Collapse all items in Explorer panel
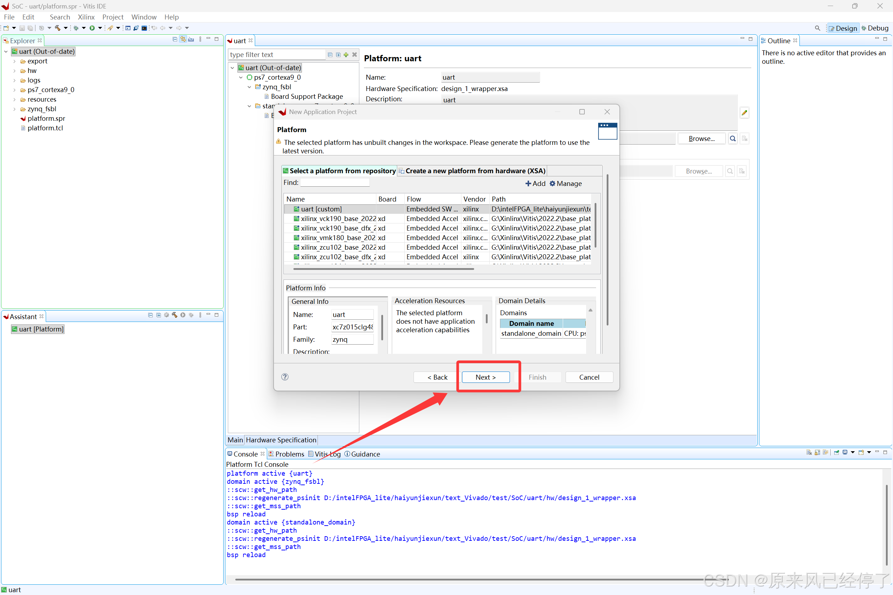 coord(175,39)
